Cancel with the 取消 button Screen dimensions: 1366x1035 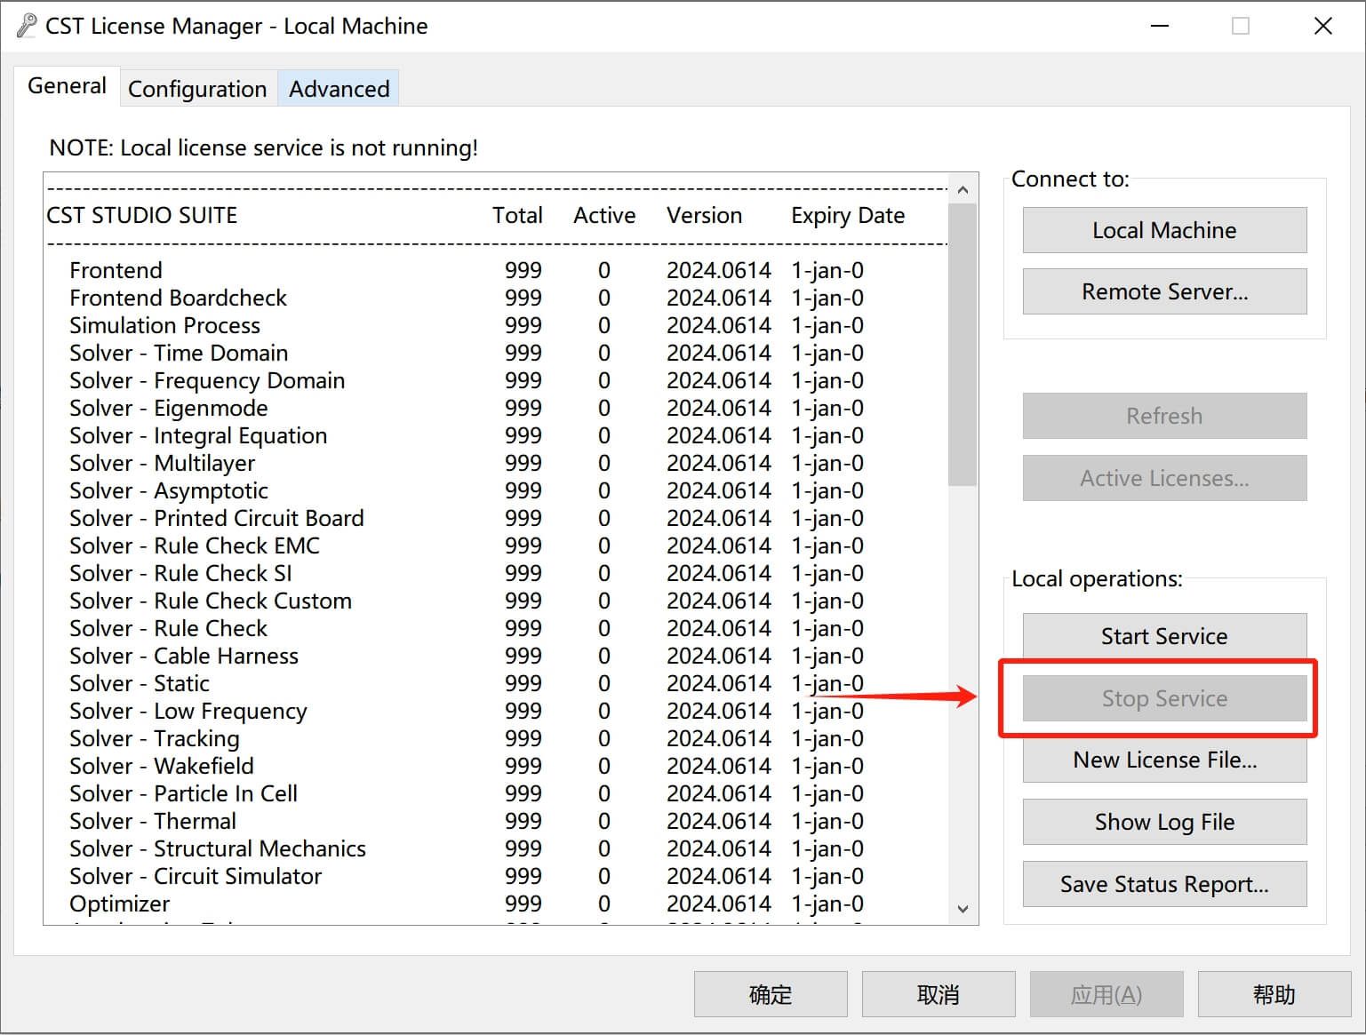click(939, 994)
